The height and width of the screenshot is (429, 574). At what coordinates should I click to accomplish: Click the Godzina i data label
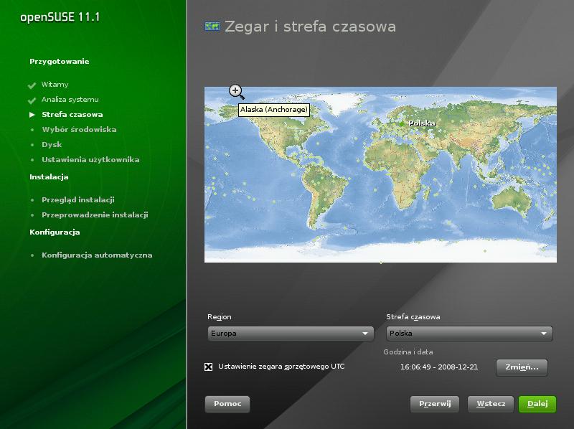tap(408, 352)
